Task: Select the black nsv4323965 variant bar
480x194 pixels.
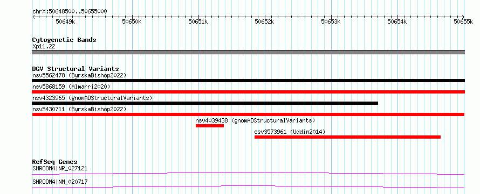Action: 205,103
